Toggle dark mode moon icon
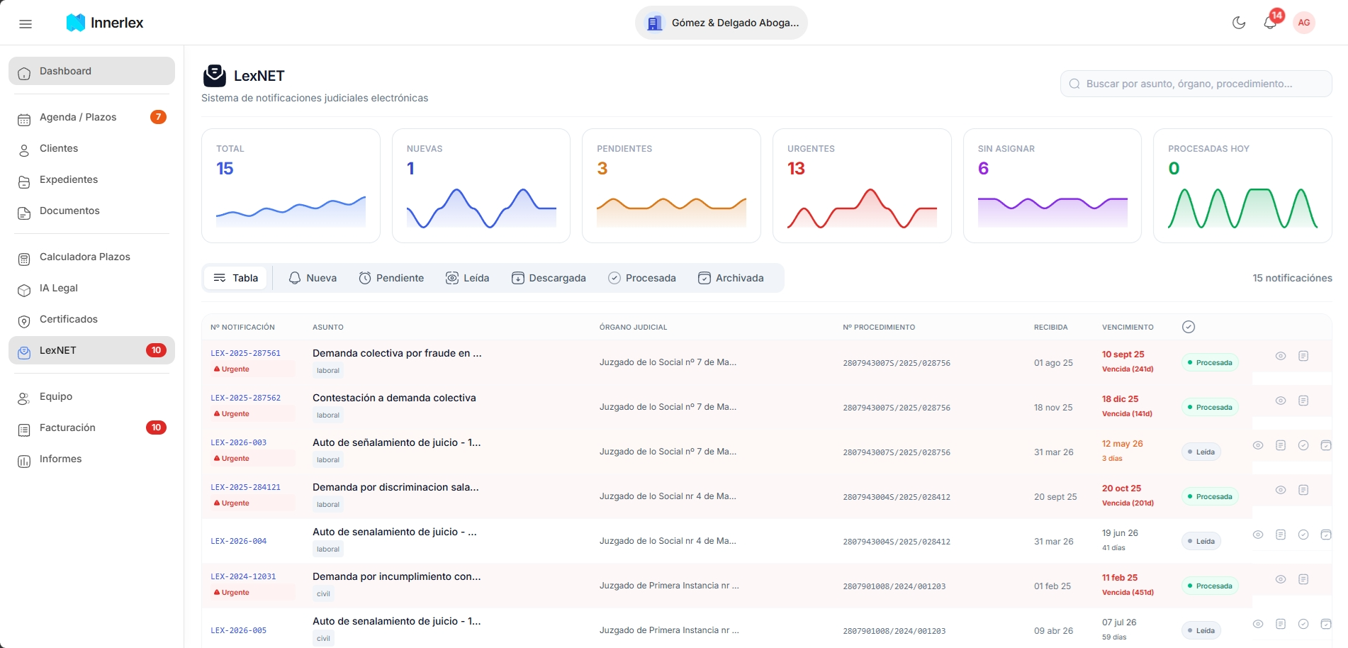The image size is (1348, 648). (x=1239, y=23)
